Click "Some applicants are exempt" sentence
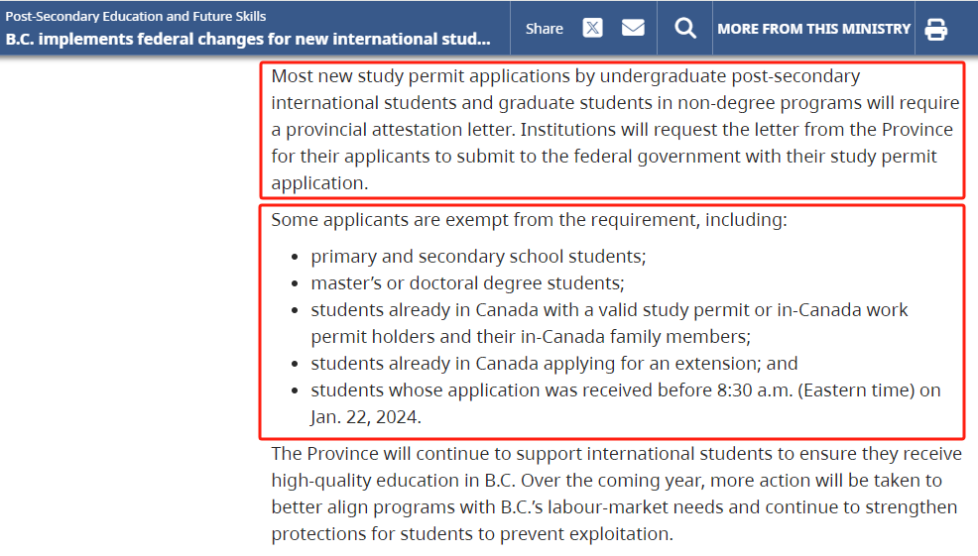The image size is (978, 556). coord(529,220)
